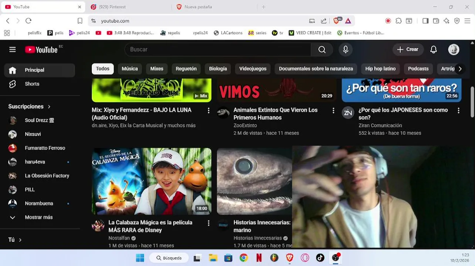Open the Windows taskbar Búsqueda box
Image resolution: width=475 pixels, height=266 pixels.
169,258
